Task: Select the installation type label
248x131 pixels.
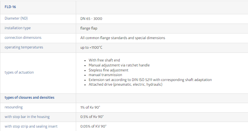Action: (x=17, y=28)
